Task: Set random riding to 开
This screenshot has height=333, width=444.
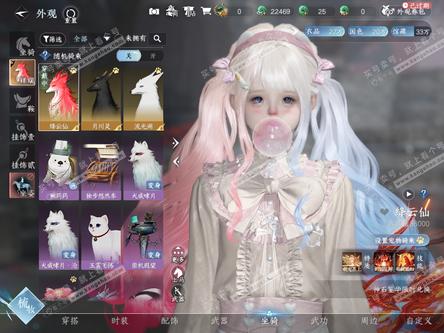Action: tap(152, 56)
